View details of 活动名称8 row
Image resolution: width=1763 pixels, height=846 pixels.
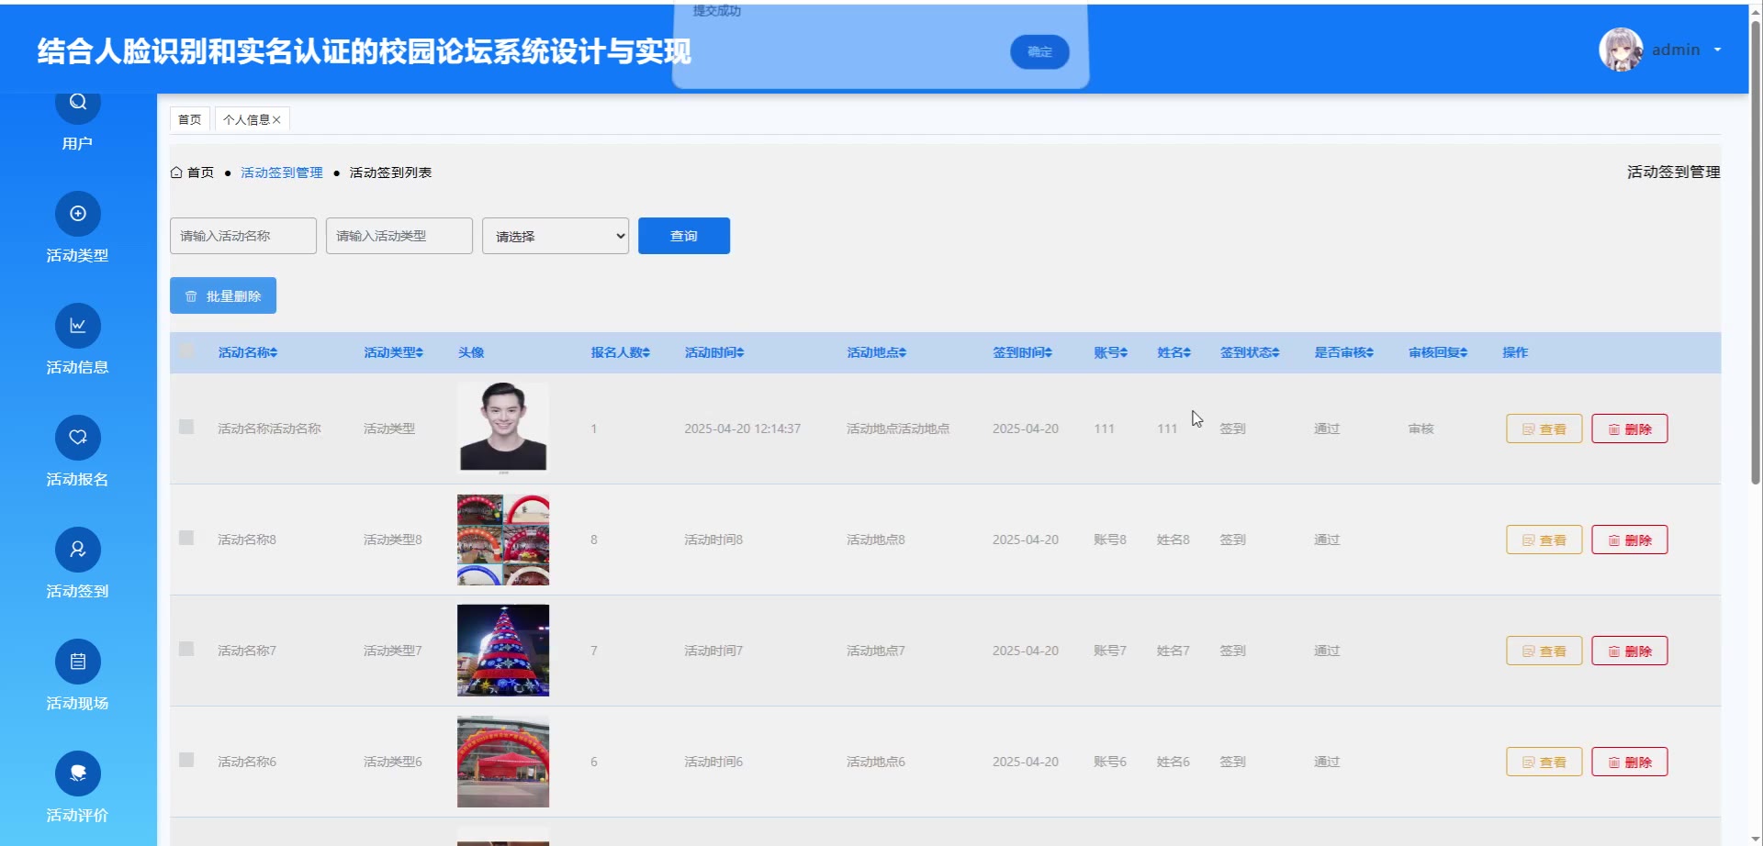[1544, 540]
